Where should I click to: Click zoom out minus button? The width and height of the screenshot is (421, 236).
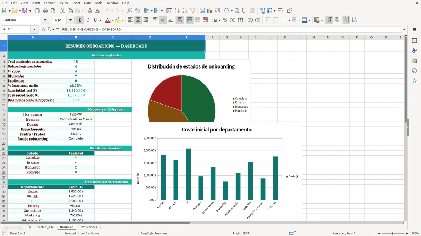(x=379, y=233)
